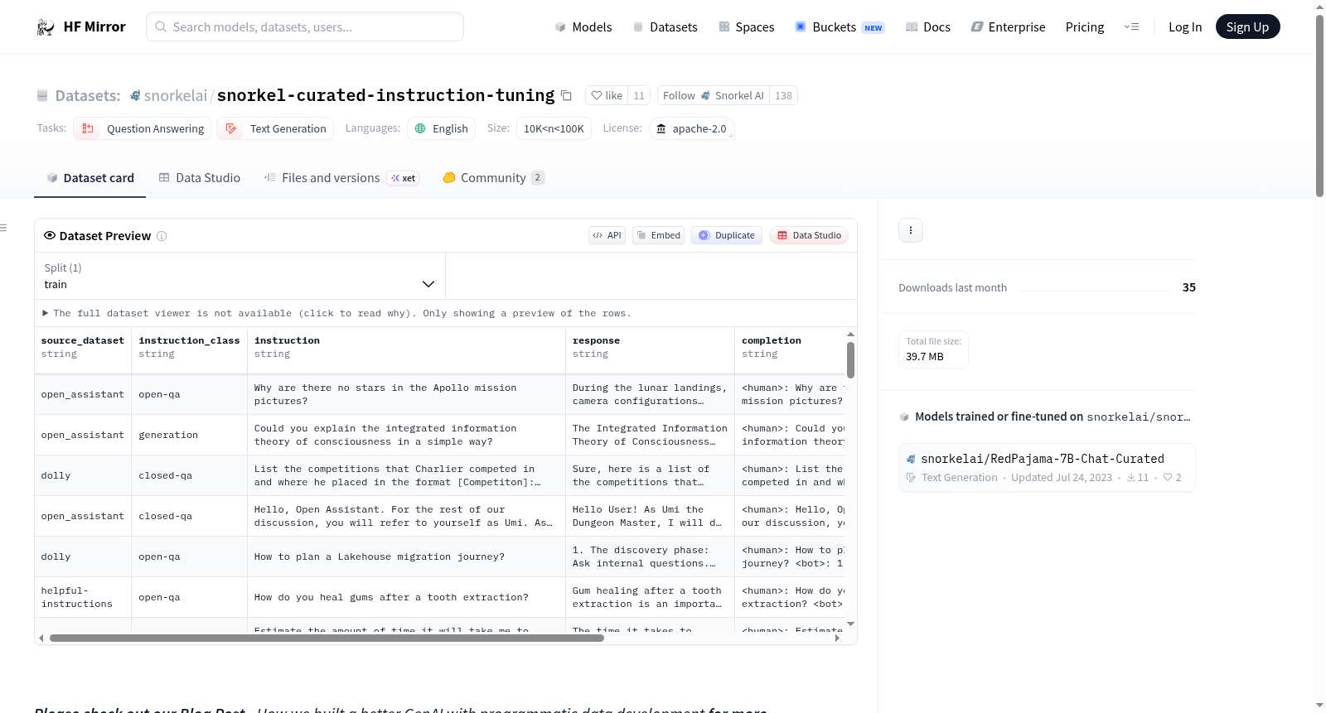This screenshot has height=713, width=1326.
Task: Open the snorkelai/RedPajama-7B-Chat-Curated model card
Action: click(x=1047, y=468)
